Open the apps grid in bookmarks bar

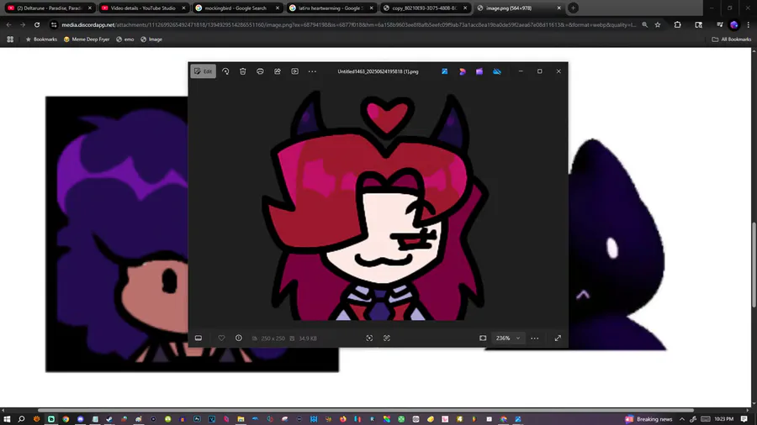click(10, 39)
